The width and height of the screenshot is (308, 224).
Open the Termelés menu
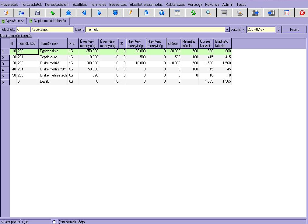(98, 5)
